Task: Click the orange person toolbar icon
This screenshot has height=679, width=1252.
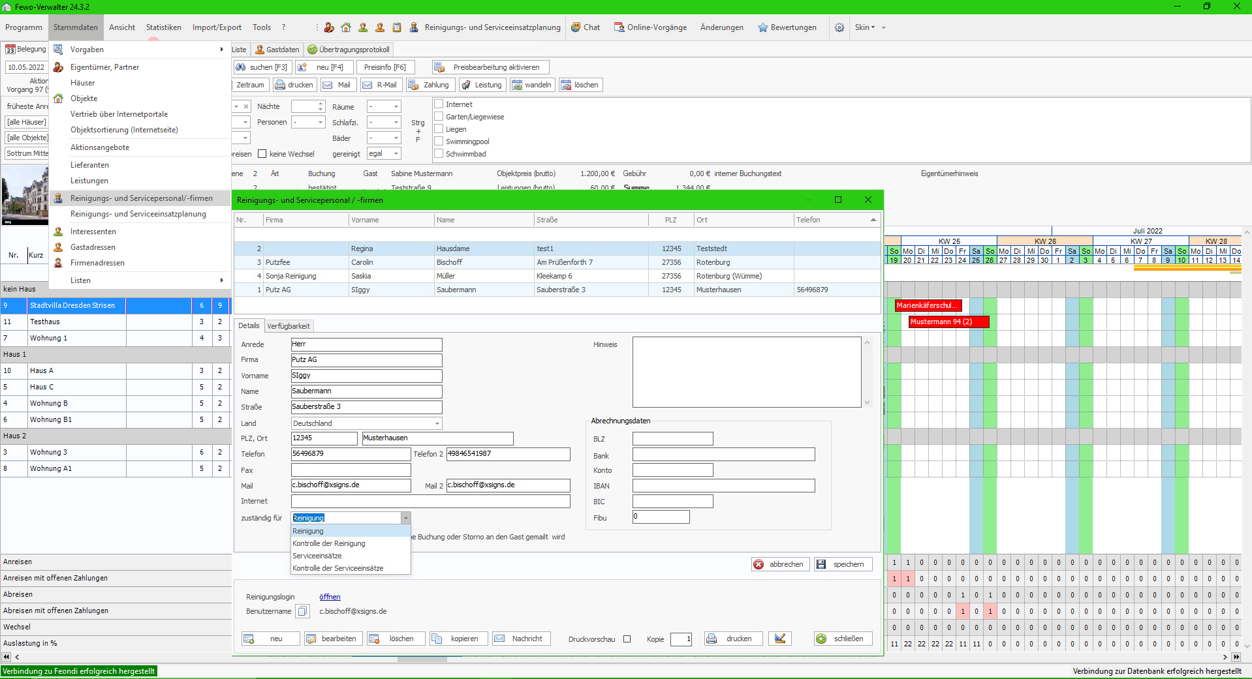Action: pyautogui.click(x=380, y=27)
